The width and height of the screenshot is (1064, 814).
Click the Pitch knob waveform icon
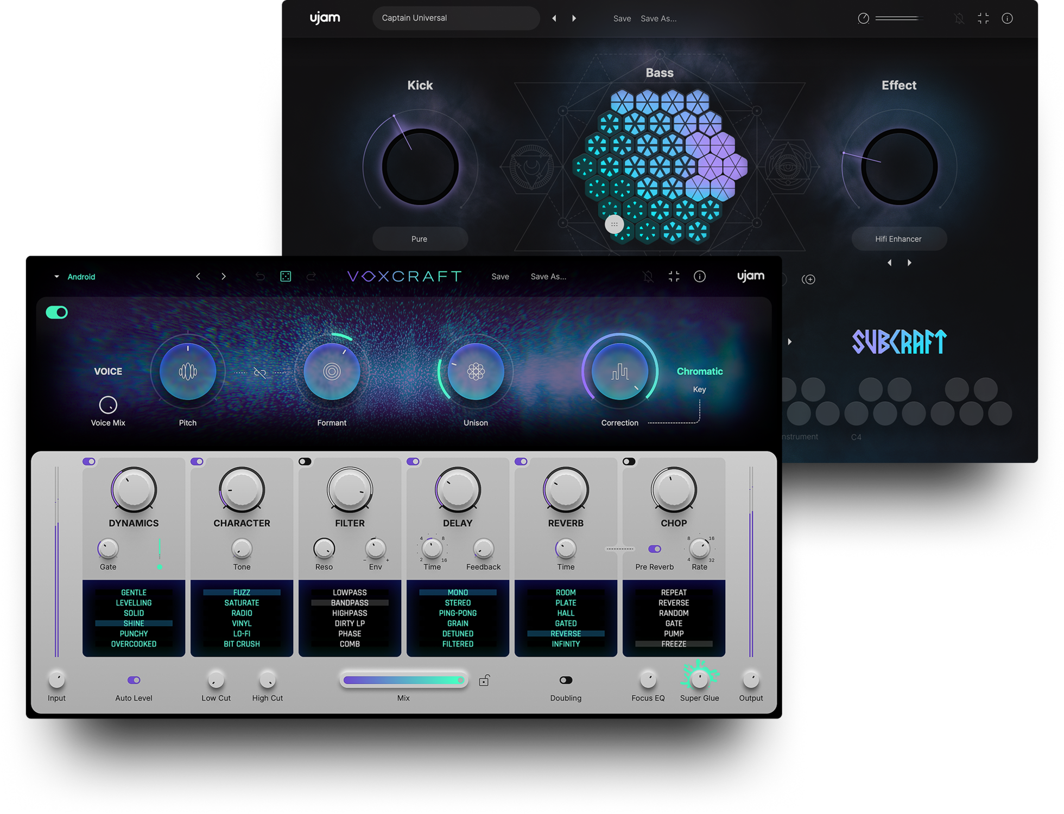tap(188, 372)
